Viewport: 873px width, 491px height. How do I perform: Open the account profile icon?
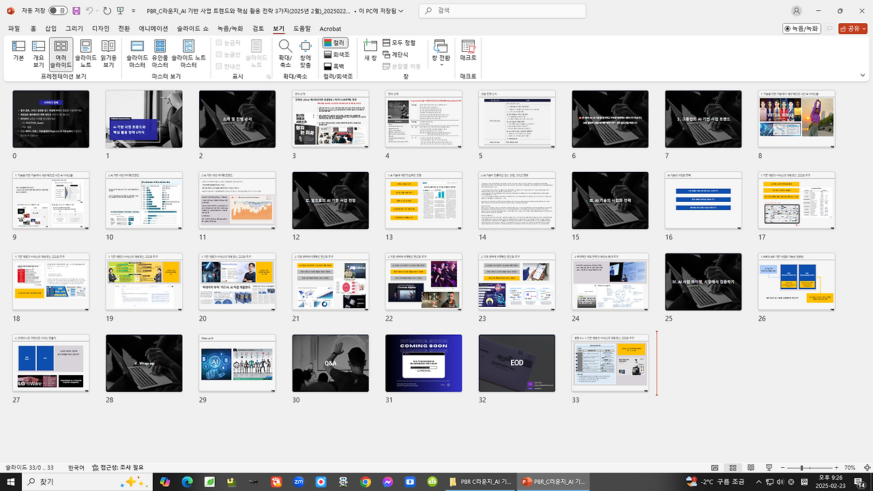coord(797,11)
